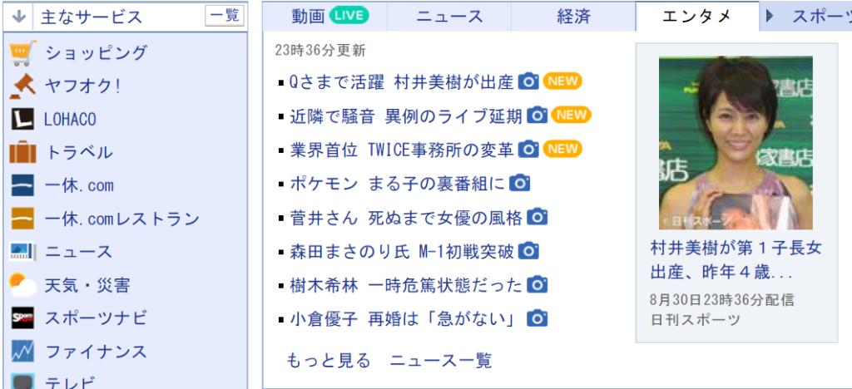The width and height of the screenshot is (852, 389).
Task: Click the 日刊スポーツ source label
Action: (x=695, y=319)
